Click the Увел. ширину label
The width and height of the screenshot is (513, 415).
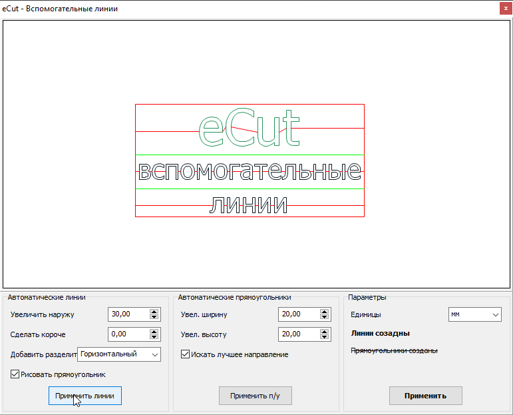click(204, 314)
